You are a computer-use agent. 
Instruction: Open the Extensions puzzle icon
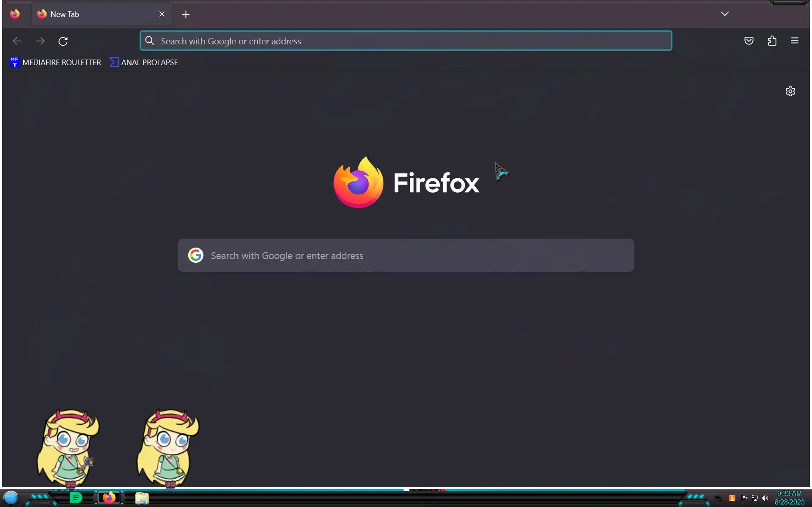[x=772, y=41]
